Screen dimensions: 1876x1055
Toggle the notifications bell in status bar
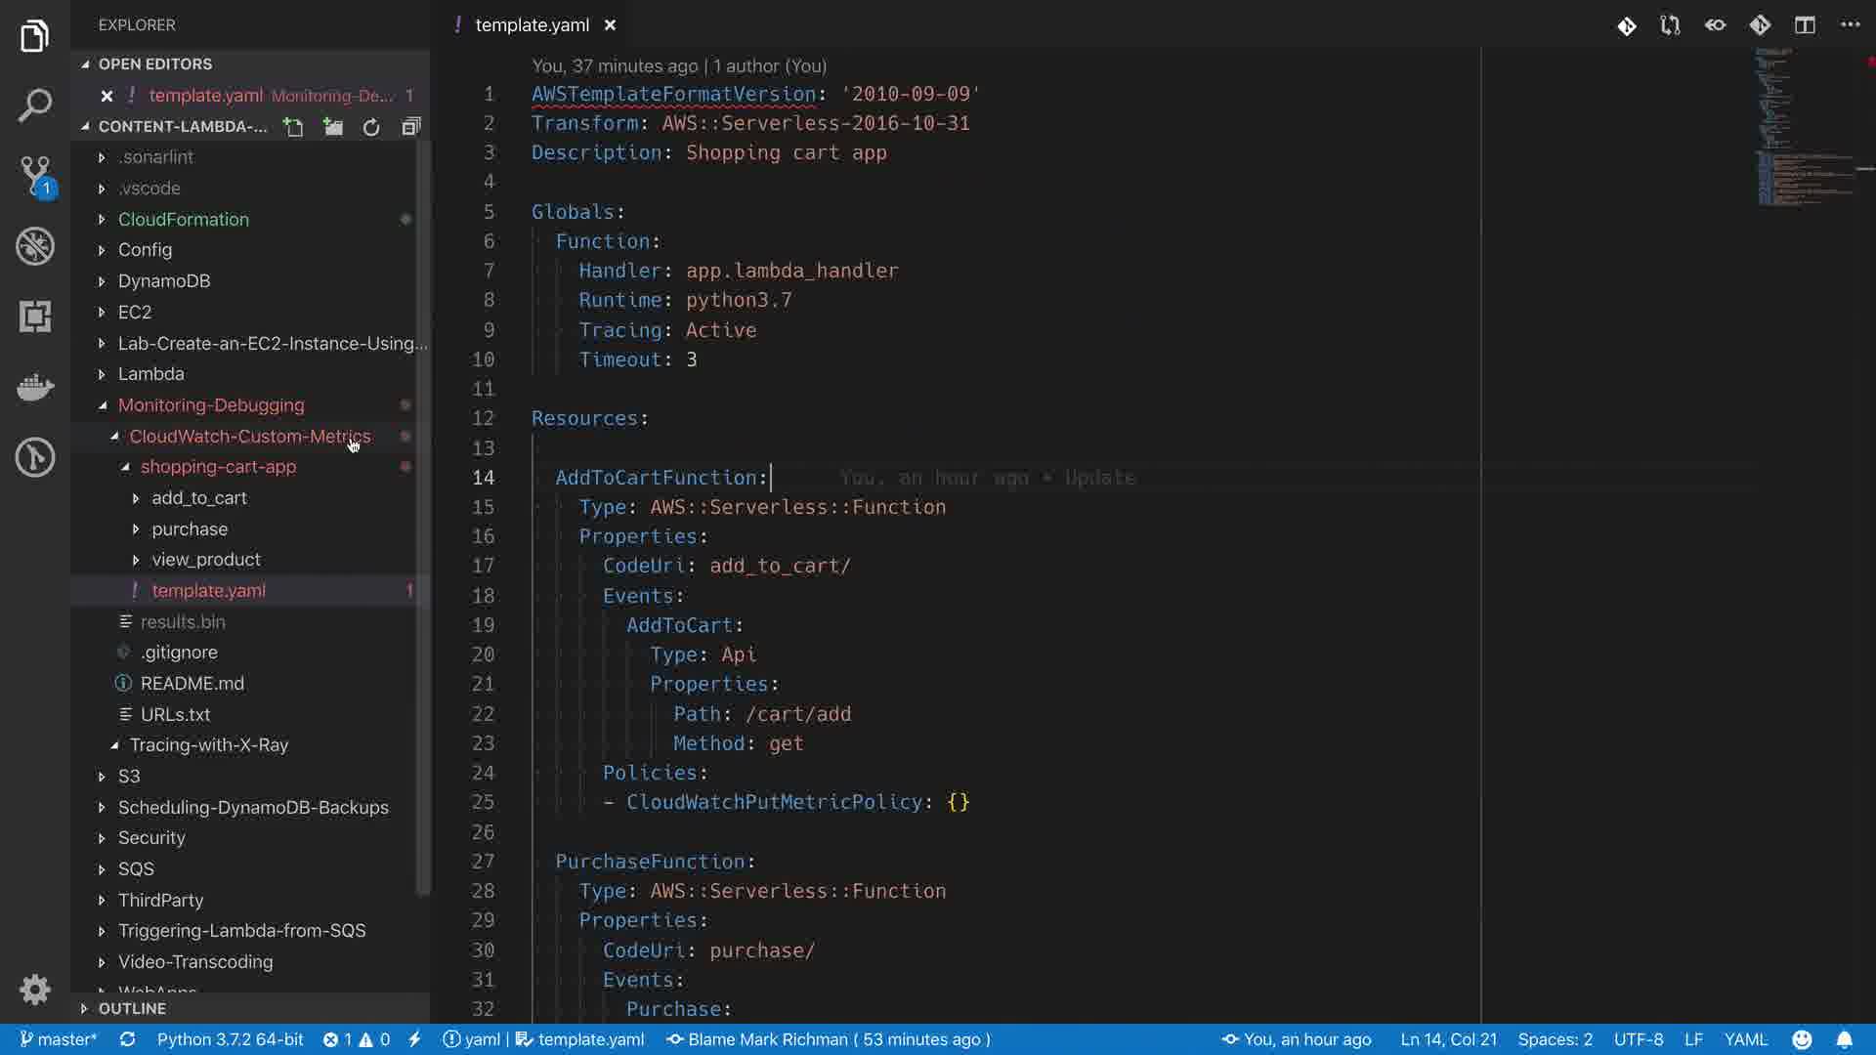click(1844, 1039)
